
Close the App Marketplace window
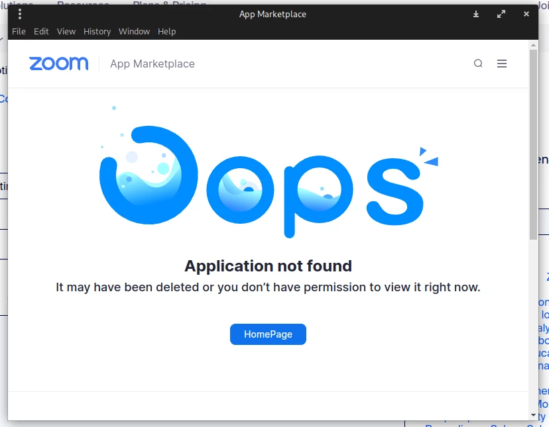coord(526,14)
